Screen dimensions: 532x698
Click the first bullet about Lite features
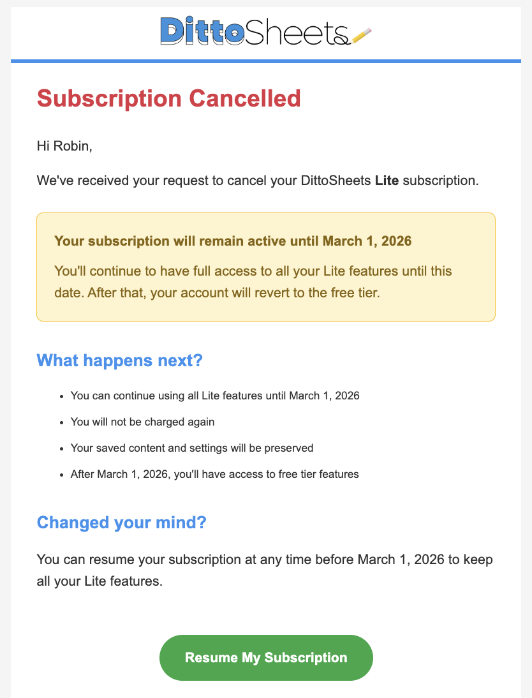pos(215,396)
